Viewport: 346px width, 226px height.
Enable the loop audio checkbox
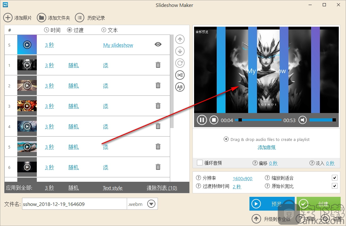point(200,163)
